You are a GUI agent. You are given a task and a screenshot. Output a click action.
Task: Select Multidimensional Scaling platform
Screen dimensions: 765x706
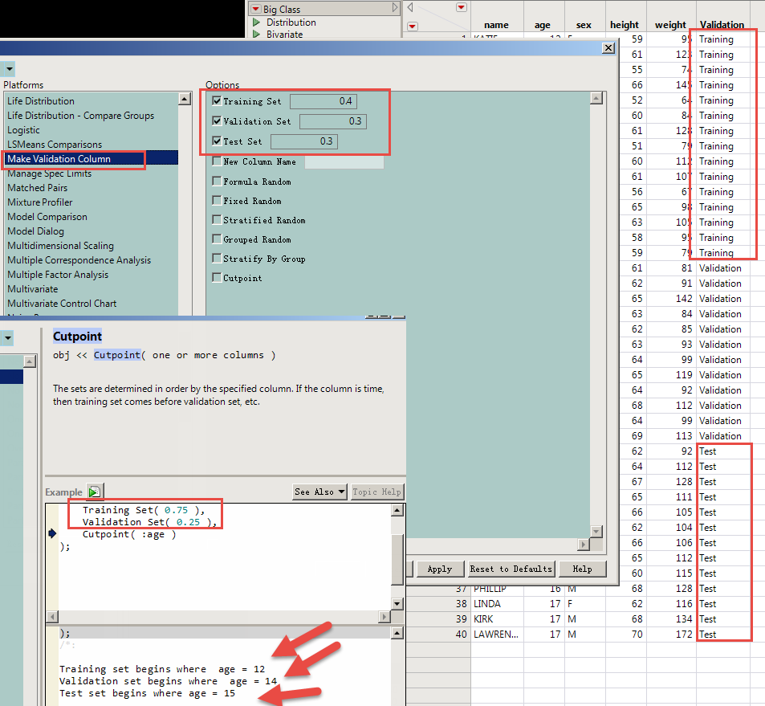pyautogui.click(x=60, y=246)
